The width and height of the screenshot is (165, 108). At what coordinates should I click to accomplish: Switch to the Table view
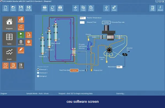(x=9, y=39)
